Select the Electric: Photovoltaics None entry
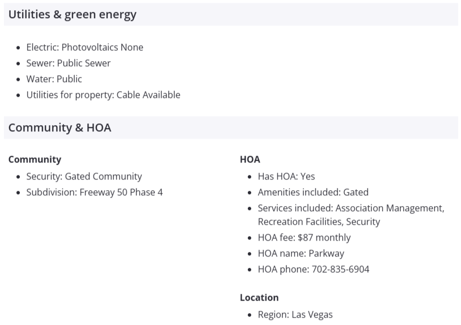Viewport: 461px width, 325px height. pyautogui.click(x=84, y=48)
